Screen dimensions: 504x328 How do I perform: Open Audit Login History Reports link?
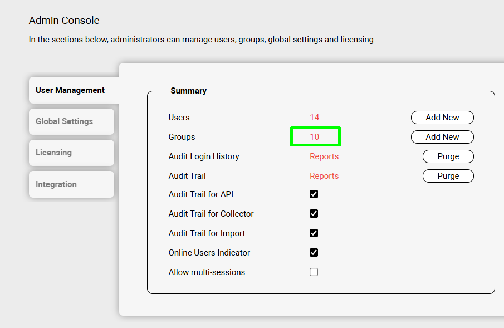coord(324,156)
